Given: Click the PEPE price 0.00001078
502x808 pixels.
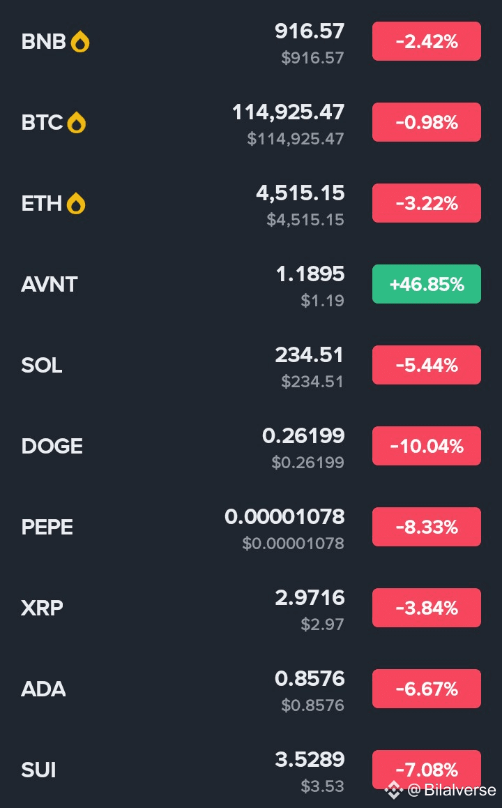Looking at the screenshot, I should click(x=284, y=517).
